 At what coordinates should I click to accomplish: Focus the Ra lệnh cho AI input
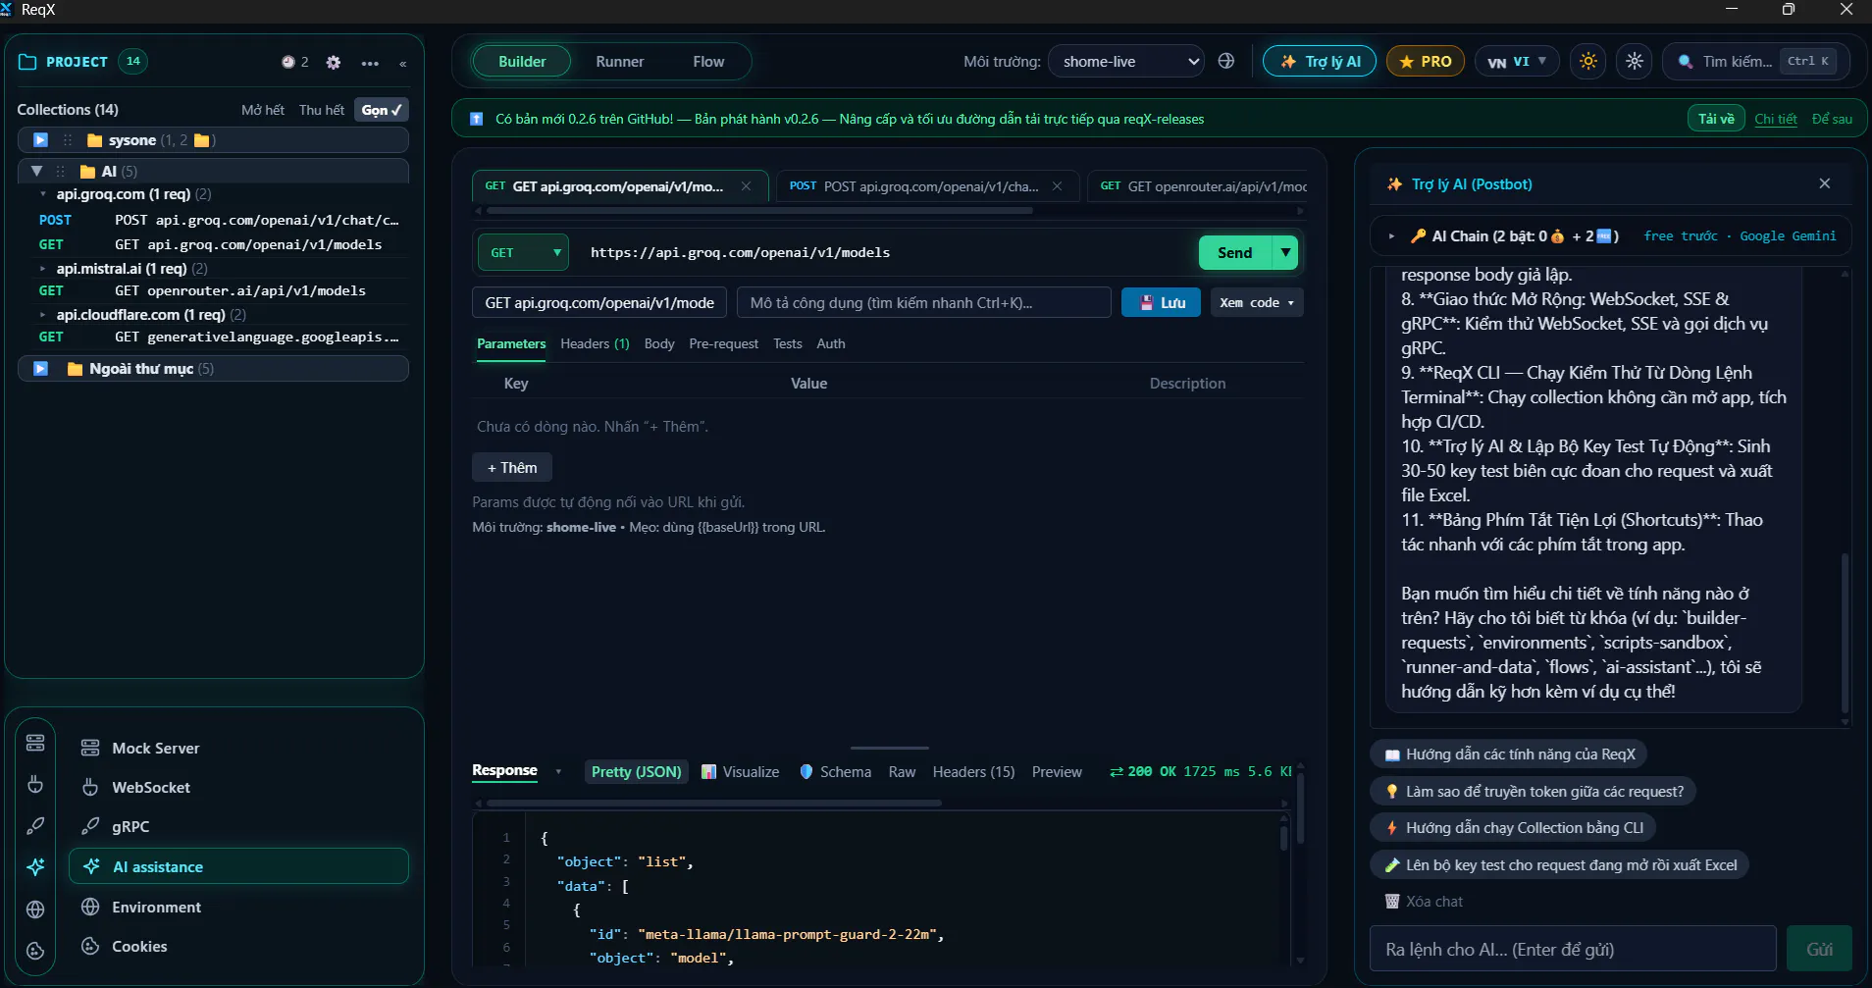pyautogui.click(x=1574, y=949)
